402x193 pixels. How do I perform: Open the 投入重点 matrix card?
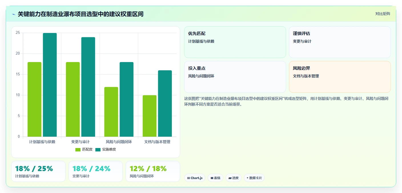235,77
